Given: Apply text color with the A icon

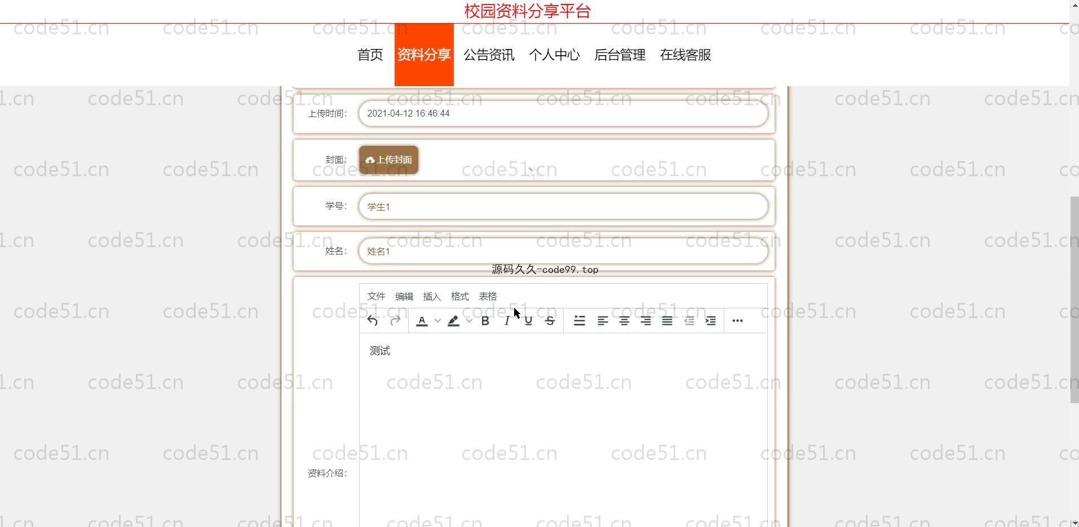Looking at the screenshot, I should (x=422, y=321).
